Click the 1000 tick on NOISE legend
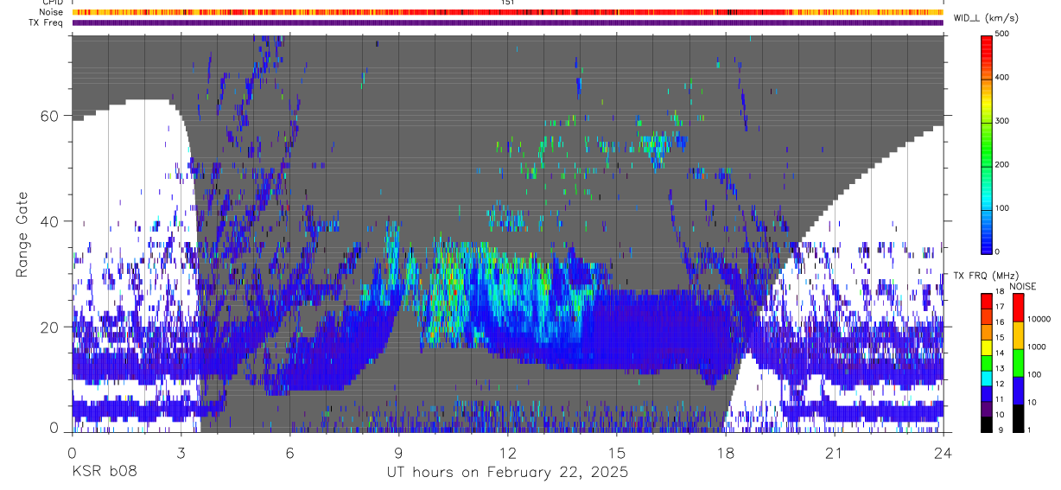The image size is (1061, 490). pyautogui.click(x=1037, y=347)
